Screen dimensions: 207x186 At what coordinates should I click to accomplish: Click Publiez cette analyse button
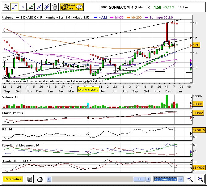(71, 7)
